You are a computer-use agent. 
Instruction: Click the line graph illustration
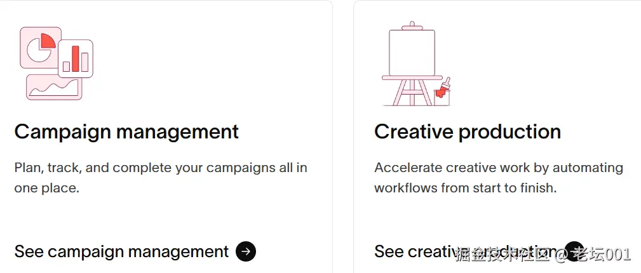[x=54, y=87]
